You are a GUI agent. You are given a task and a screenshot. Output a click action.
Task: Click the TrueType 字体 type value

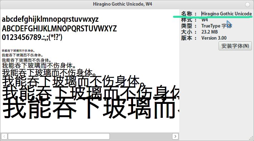click(x=216, y=26)
